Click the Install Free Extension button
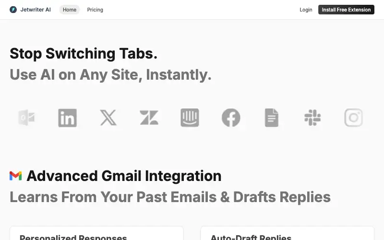The height and width of the screenshot is (240, 384). tap(346, 10)
